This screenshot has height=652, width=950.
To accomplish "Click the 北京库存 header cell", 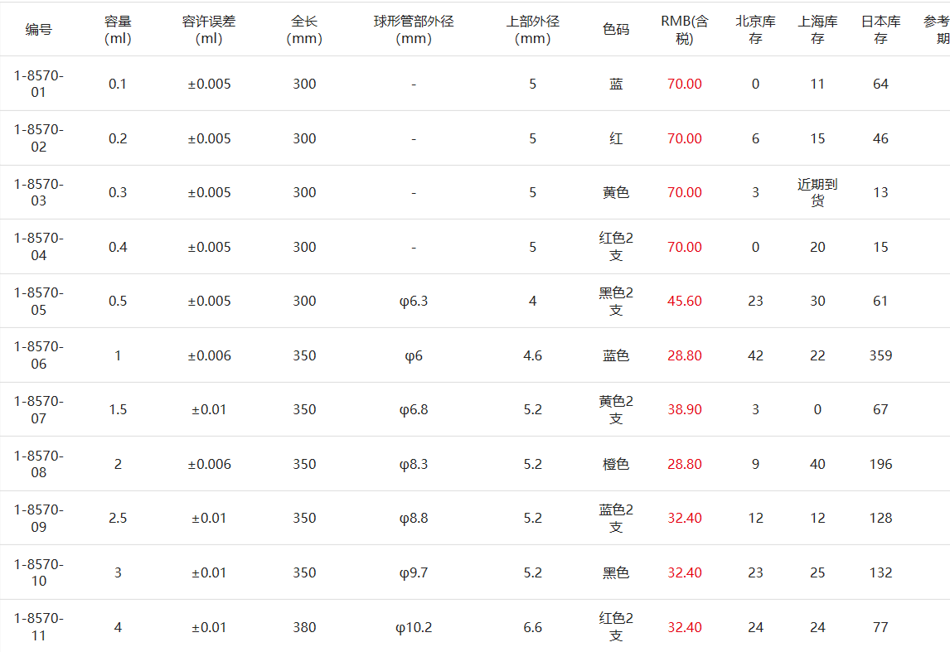I will click(x=755, y=30).
